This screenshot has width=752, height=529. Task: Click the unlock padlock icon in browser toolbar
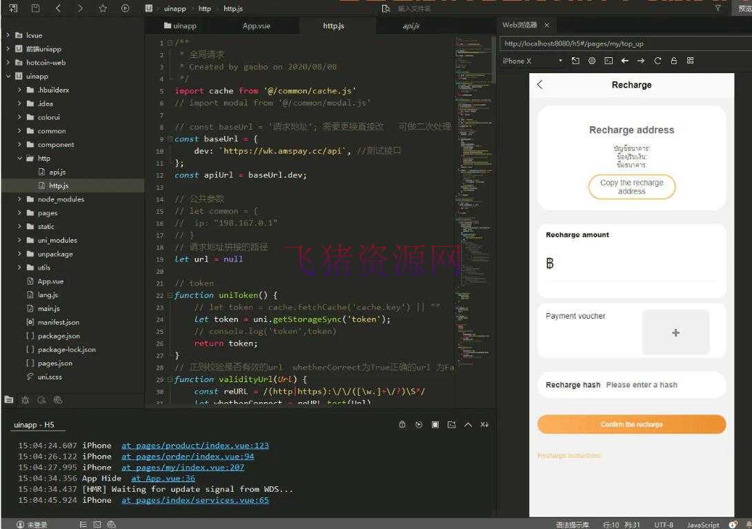(x=674, y=61)
